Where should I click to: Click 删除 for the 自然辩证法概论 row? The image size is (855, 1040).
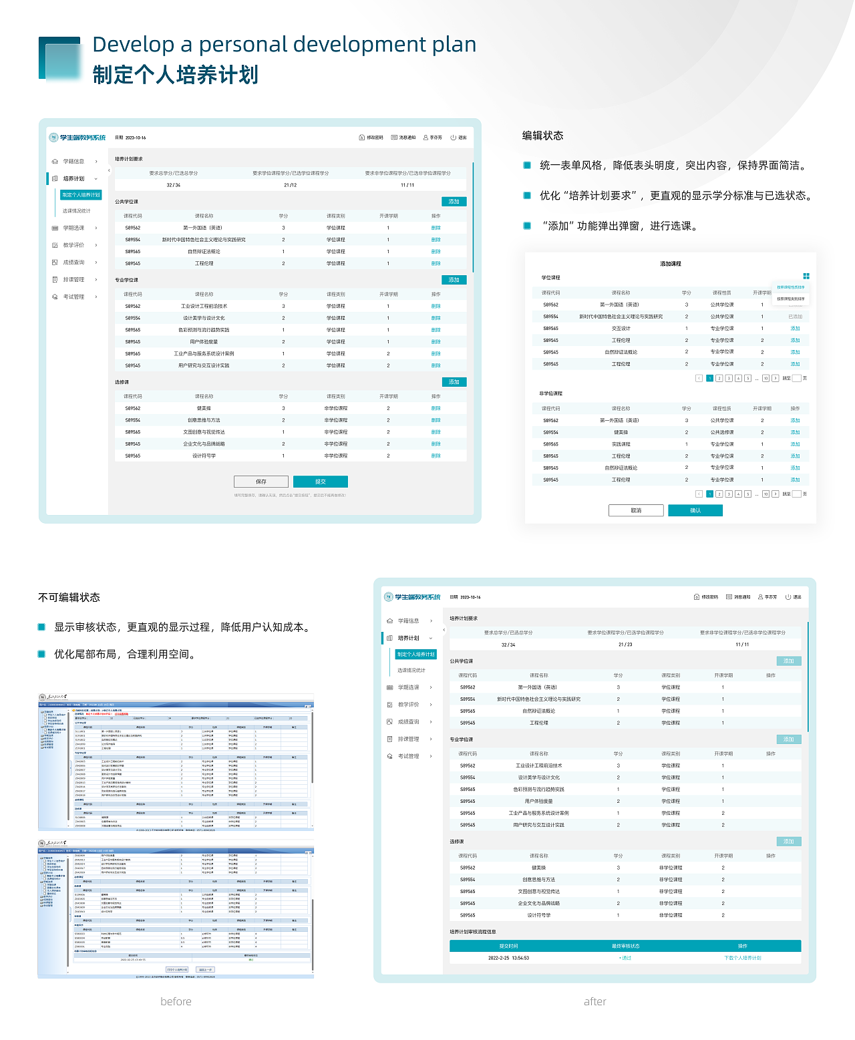click(x=436, y=252)
